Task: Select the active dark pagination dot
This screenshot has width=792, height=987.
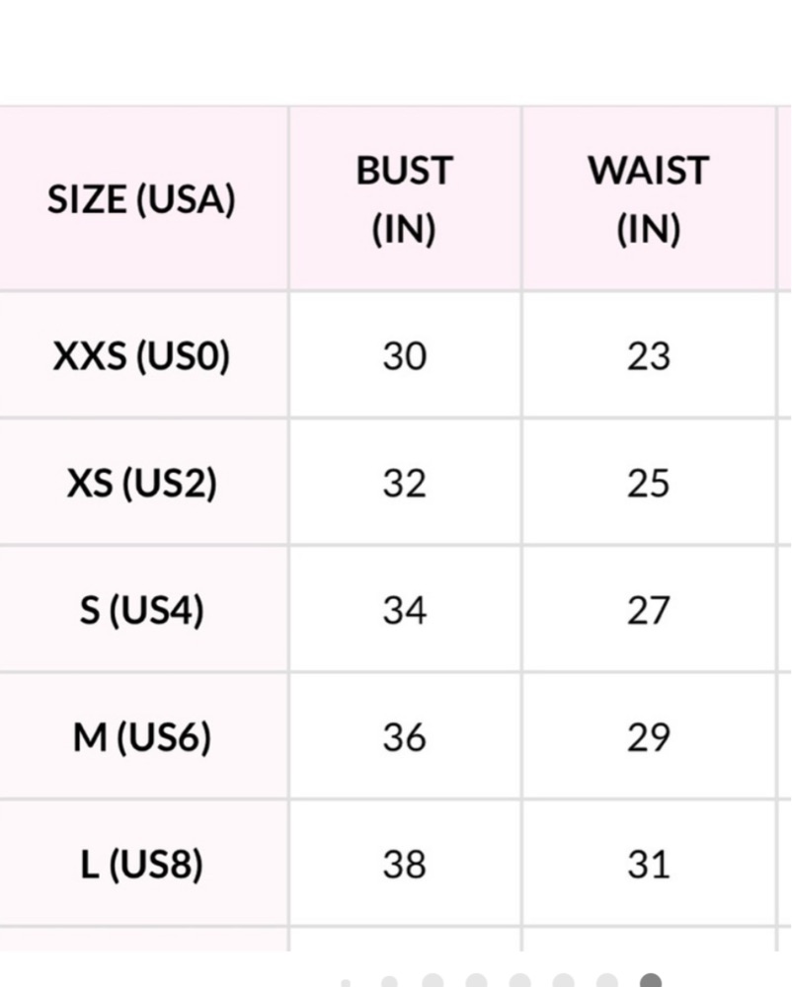Action: coord(651,981)
